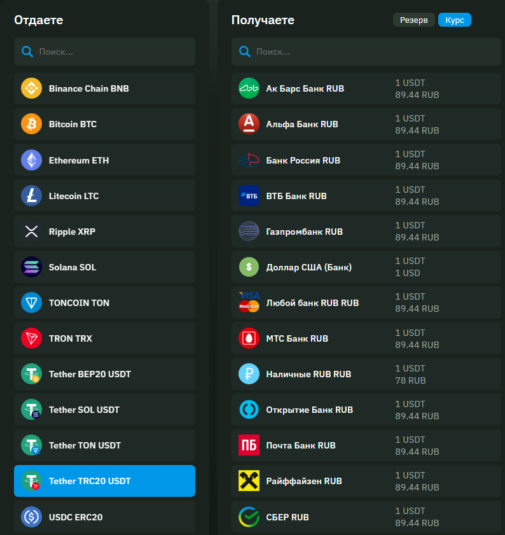505x535 pixels.
Task: Pick Ripple XRP as source currency
Action: click(104, 232)
